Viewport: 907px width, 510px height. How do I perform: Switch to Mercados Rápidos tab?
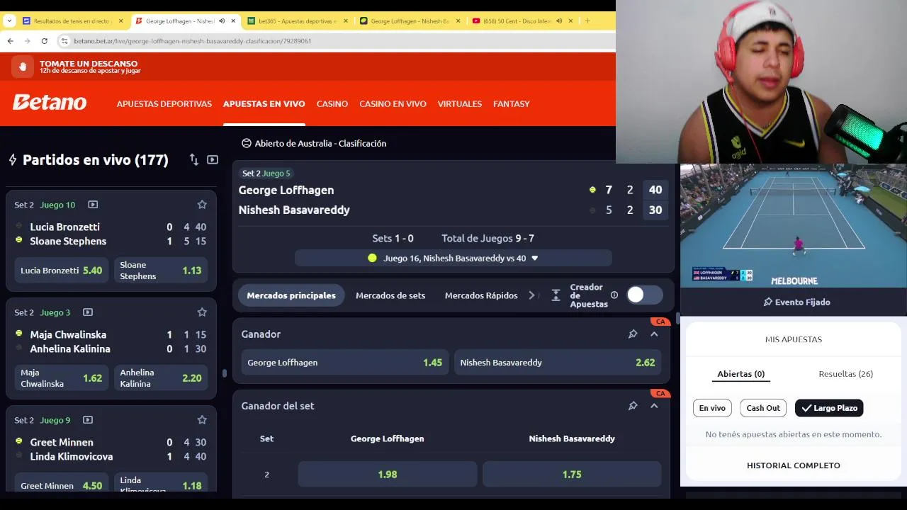click(481, 295)
